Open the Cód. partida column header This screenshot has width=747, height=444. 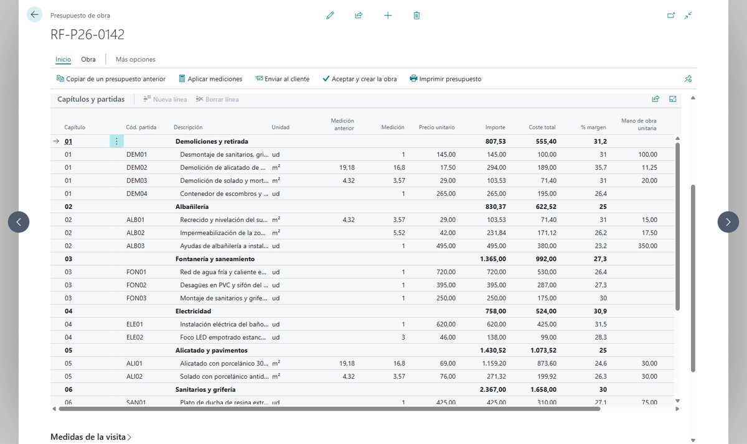coord(141,127)
